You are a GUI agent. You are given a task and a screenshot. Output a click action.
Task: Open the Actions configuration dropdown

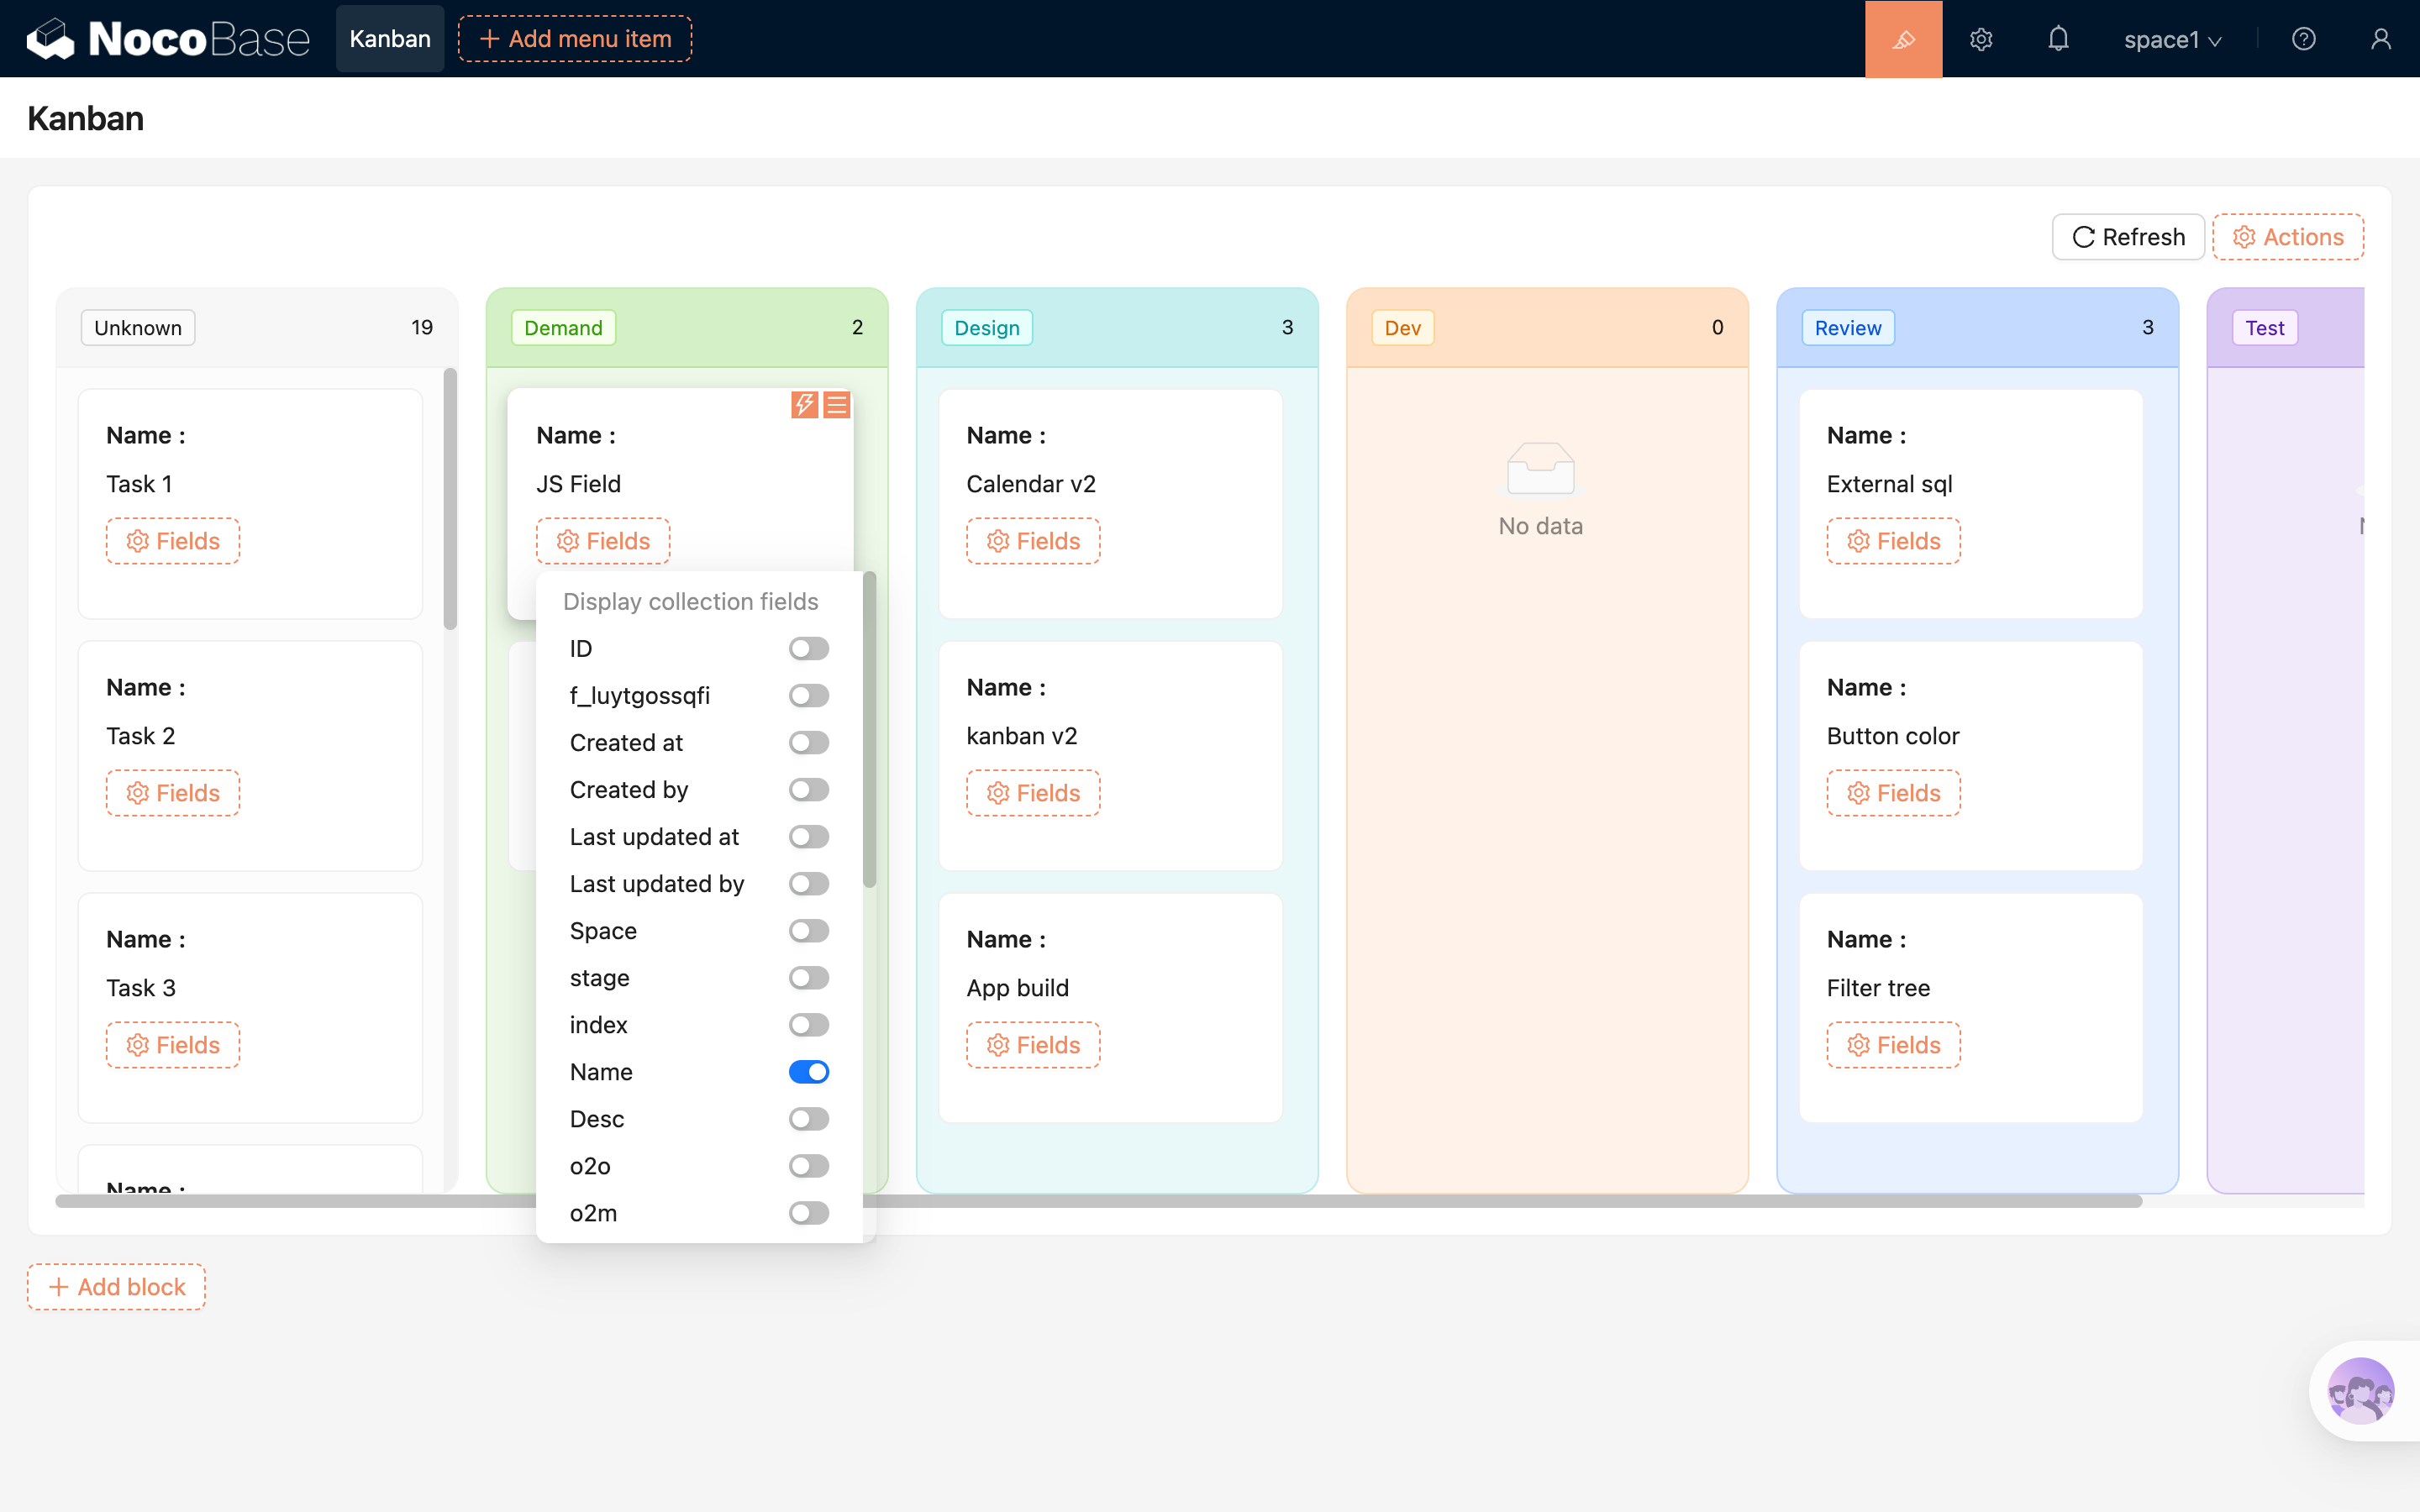point(2288,237)
